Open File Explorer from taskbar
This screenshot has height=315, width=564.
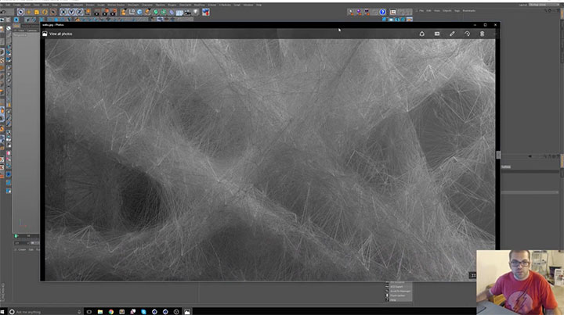[x=100, y=312]
